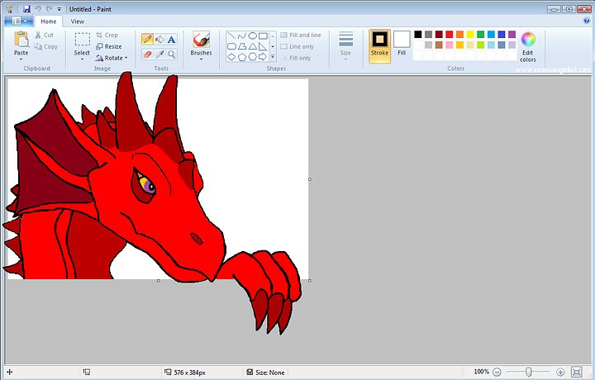Click the Undo arrow in title bar

37,9
